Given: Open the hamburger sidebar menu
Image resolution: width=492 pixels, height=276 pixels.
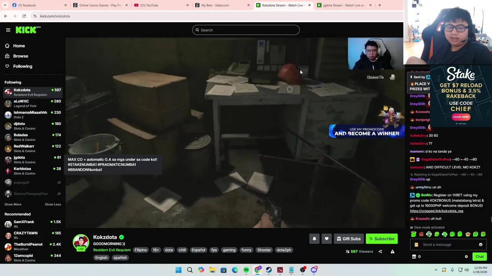Looking at the screenshot, I should click(x=8, y=30).
